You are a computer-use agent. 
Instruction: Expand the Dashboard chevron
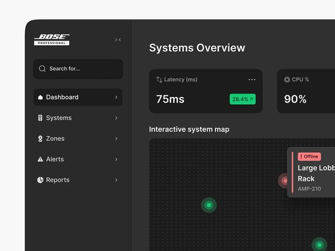(116, 97)
